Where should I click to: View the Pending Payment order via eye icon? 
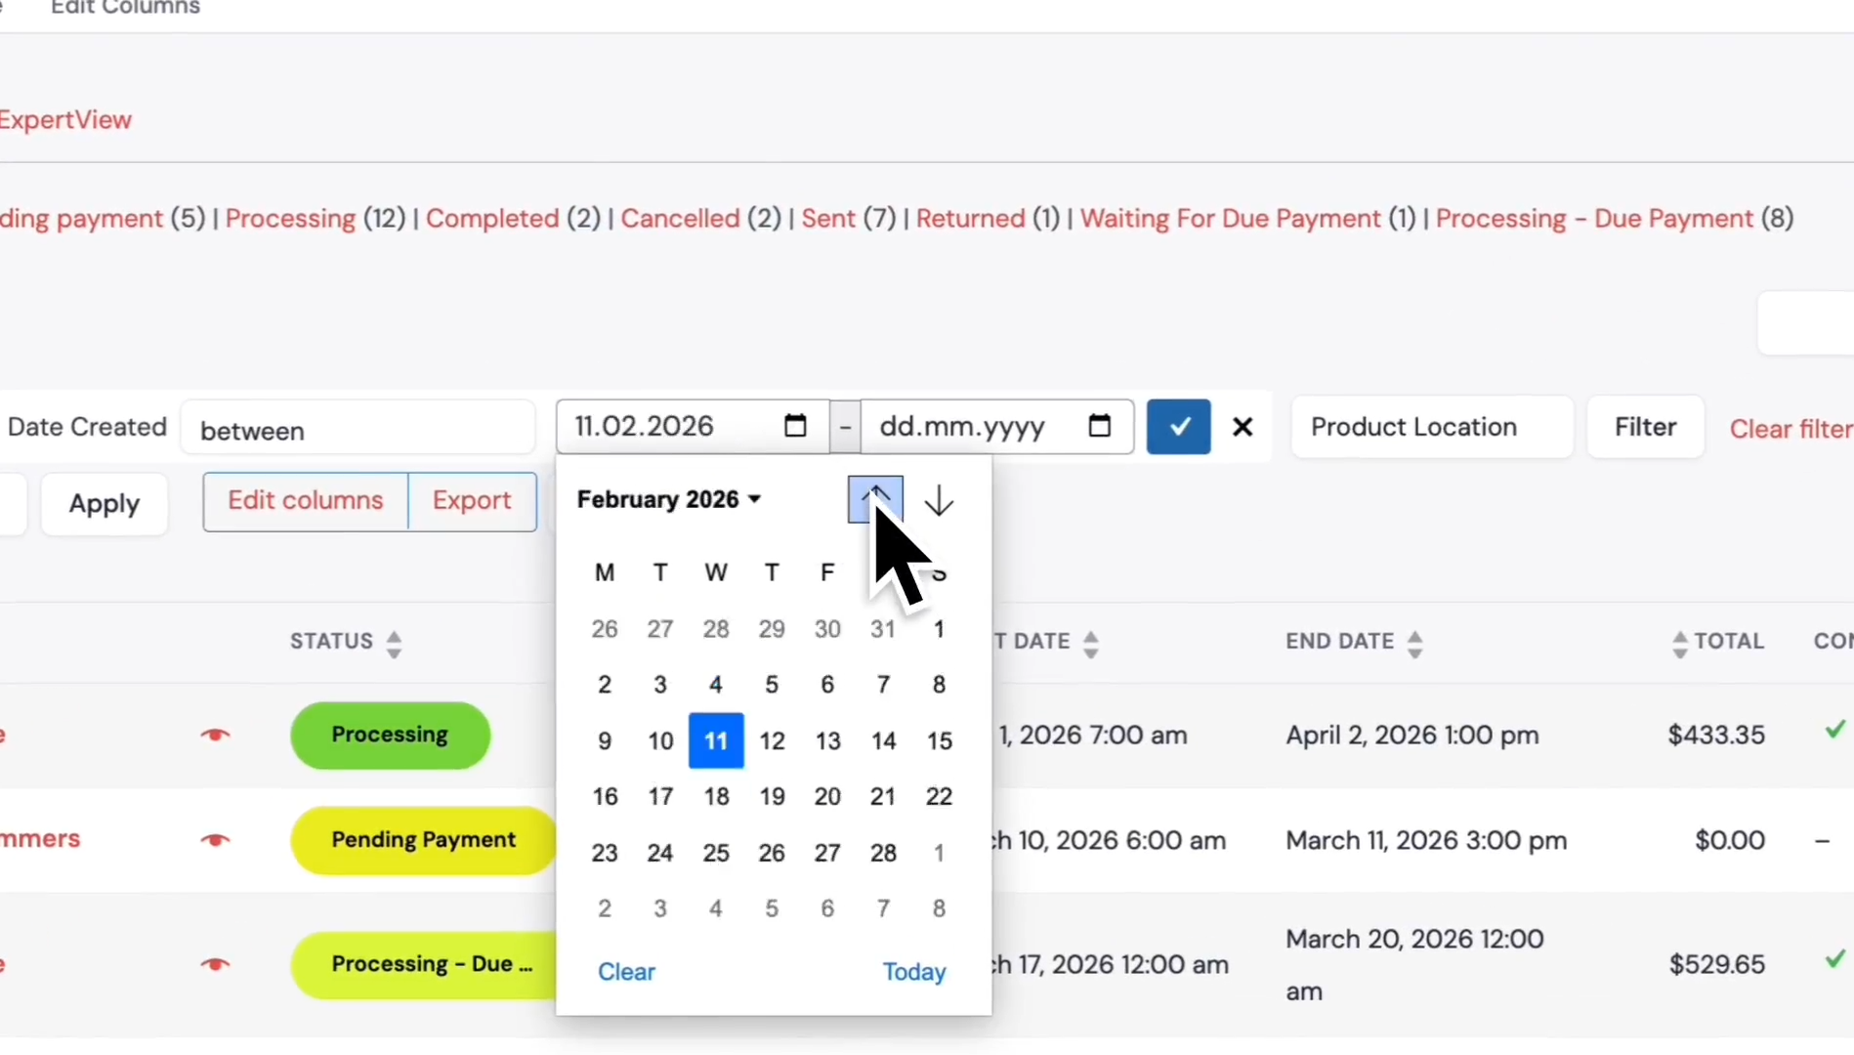click(215, 840)
